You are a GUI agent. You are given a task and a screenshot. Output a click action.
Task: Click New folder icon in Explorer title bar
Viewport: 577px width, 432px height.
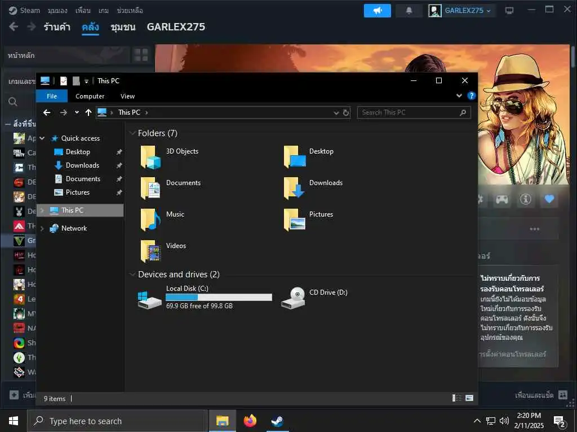76,81
